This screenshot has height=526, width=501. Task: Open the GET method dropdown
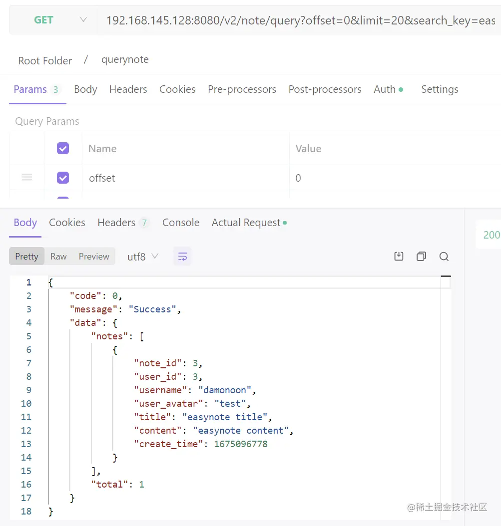point(53,20)
